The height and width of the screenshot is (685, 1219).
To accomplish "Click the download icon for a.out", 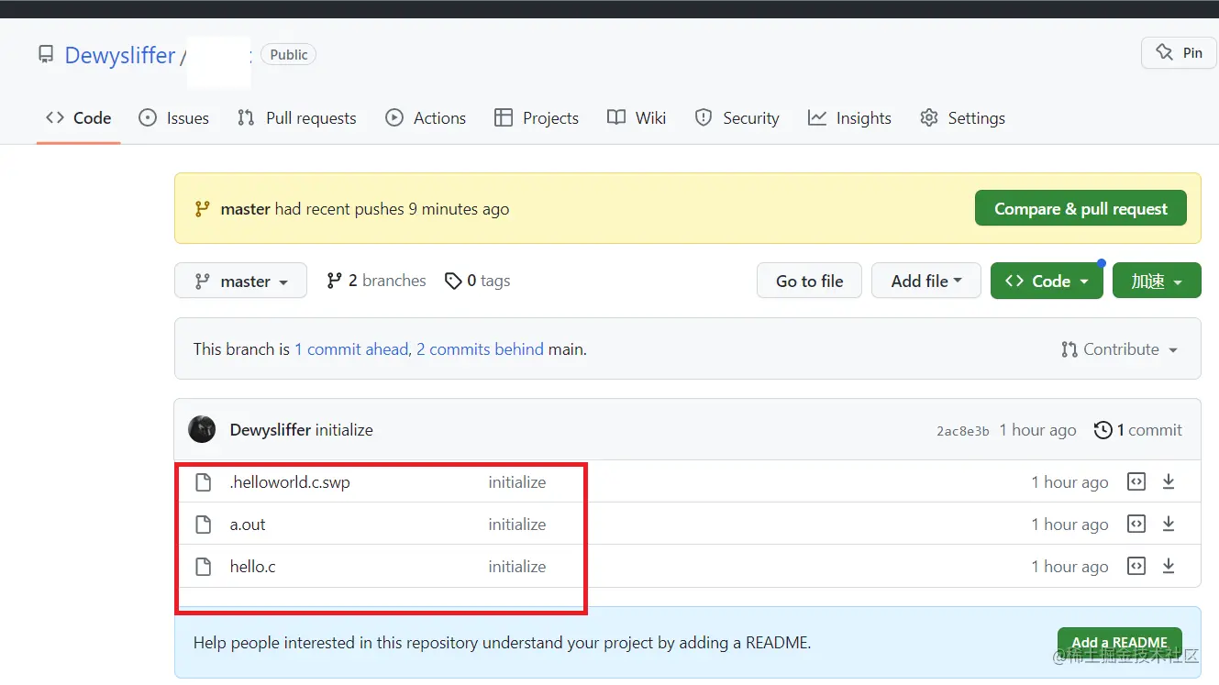I will coord(1169,525).
